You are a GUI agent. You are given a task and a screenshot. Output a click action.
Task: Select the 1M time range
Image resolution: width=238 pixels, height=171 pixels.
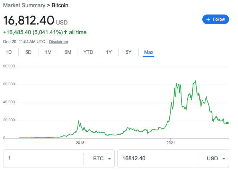tap(48, 53)
